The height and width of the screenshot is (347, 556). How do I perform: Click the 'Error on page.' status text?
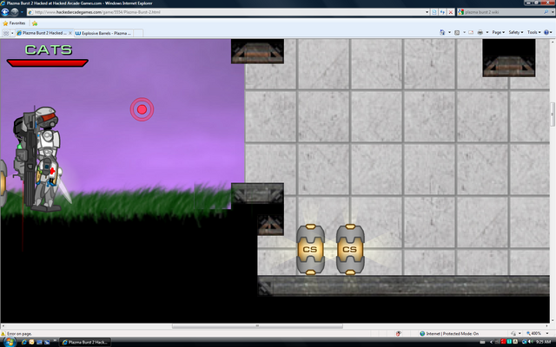click(x=19, y=333)
